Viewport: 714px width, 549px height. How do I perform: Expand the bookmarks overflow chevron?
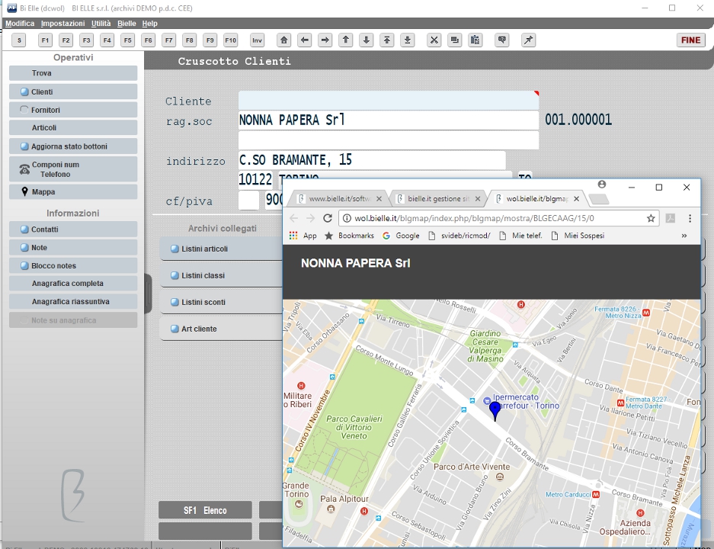(x=684, y=236)
